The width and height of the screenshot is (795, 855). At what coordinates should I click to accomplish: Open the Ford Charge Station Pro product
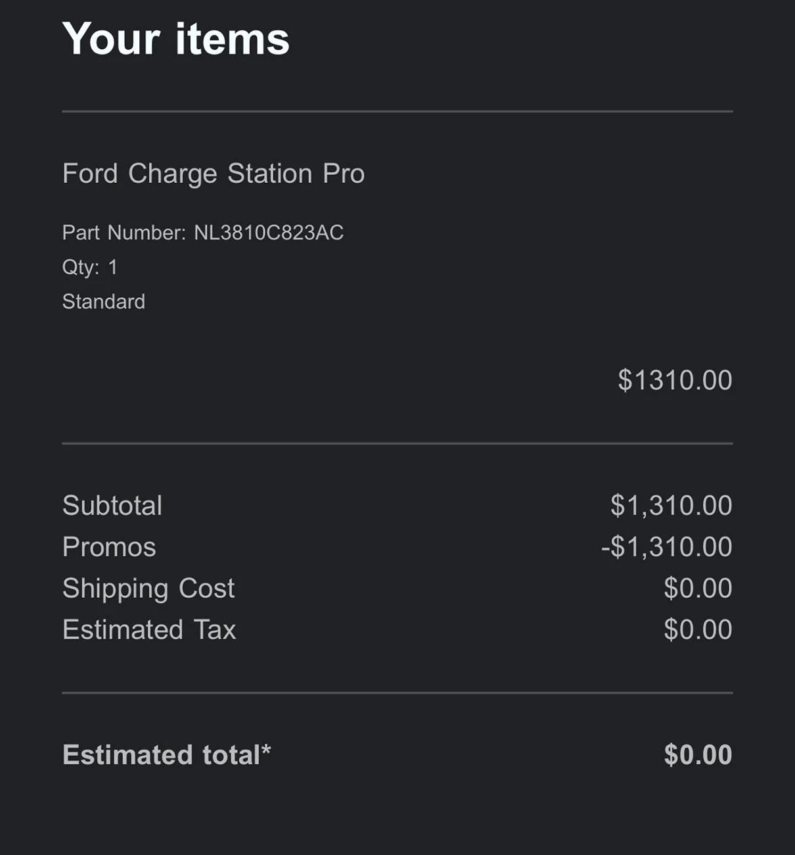[213, 174]
